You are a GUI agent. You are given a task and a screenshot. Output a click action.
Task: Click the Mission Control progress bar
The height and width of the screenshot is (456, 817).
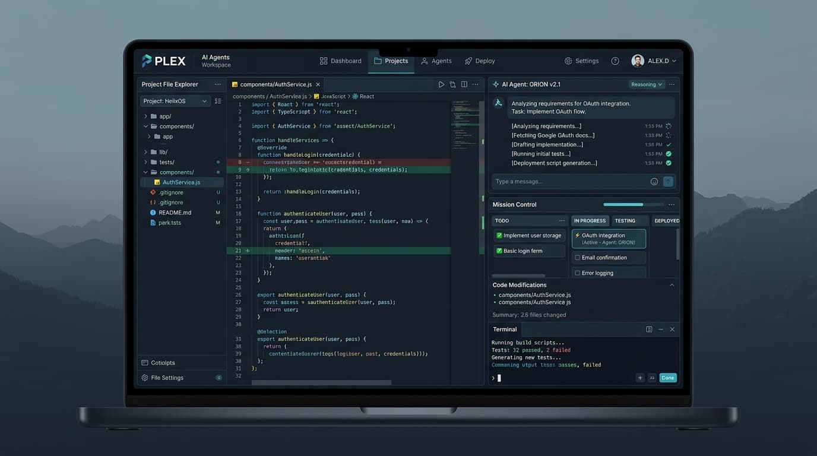pyautogui.click(x=634, y=205)
